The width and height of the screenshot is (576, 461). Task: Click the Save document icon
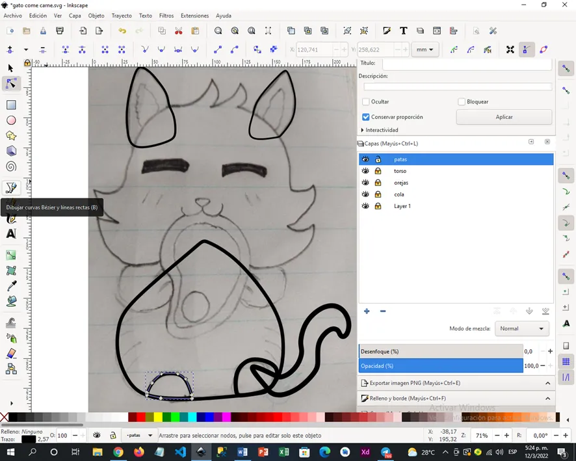point(43,31)
